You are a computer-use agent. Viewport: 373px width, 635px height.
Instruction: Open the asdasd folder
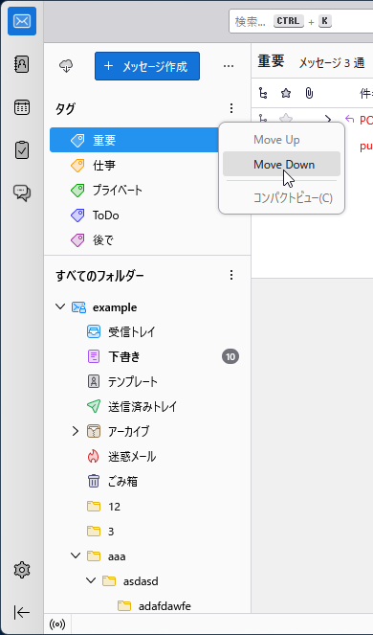[147, 581]
